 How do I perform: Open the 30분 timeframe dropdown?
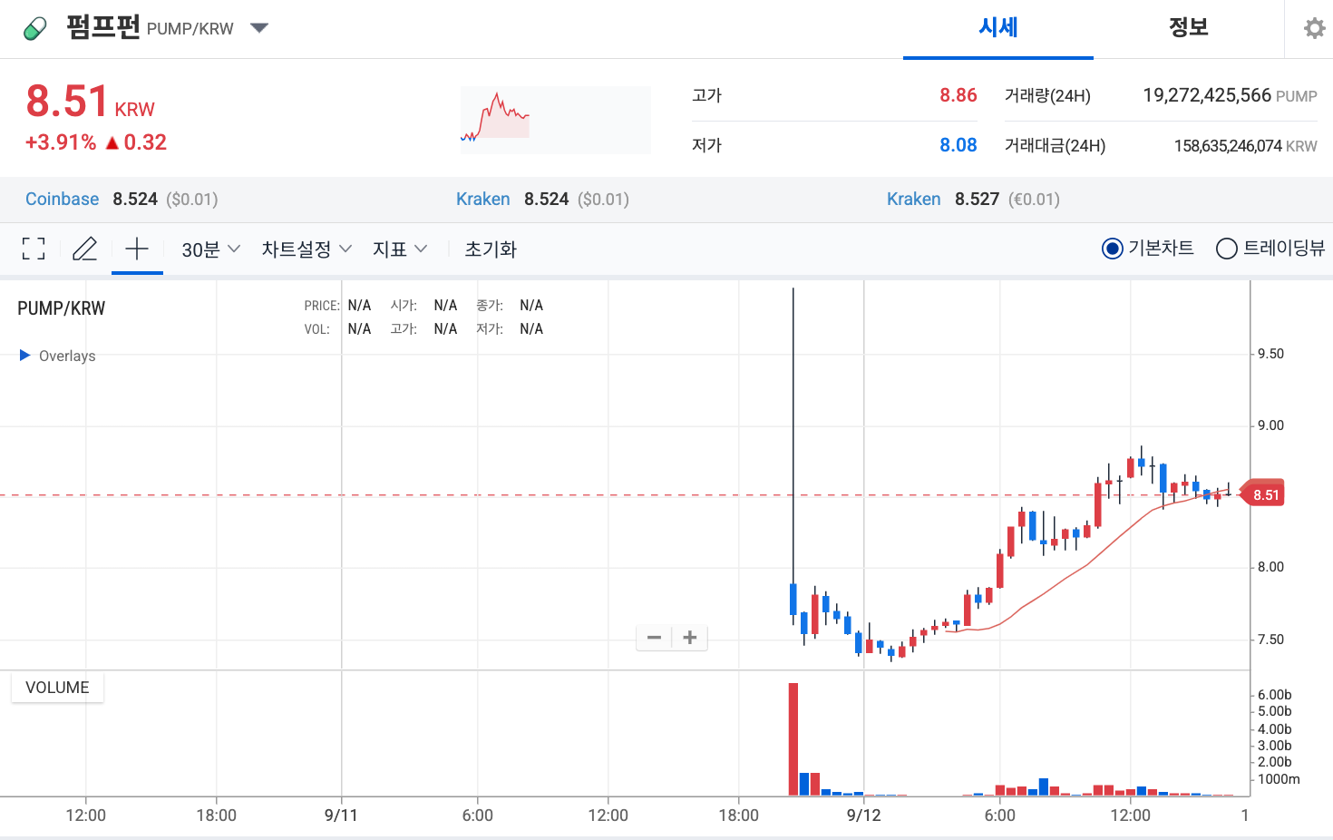click(209, 249)
